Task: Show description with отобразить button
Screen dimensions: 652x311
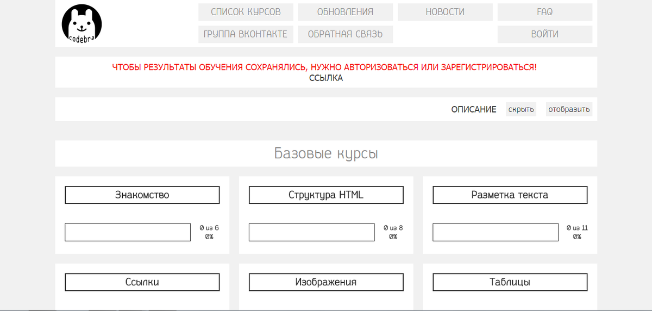Action: 569,109
